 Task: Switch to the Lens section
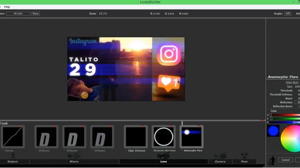click(164, 161)
